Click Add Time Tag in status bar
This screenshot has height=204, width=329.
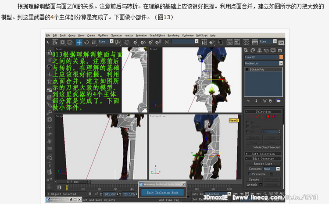pos(169,200)
